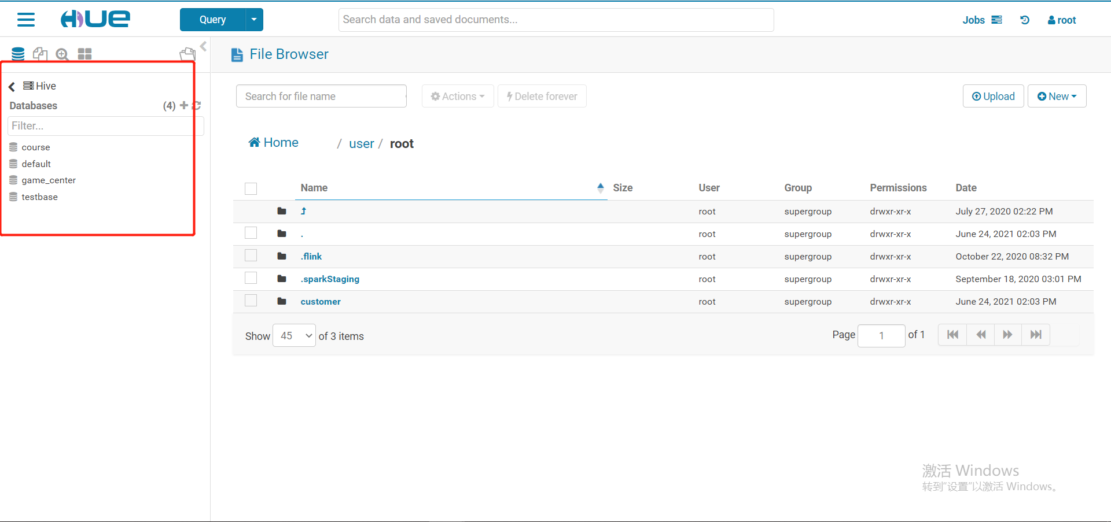
Task: Open the course database
Action: coord(36,147)
